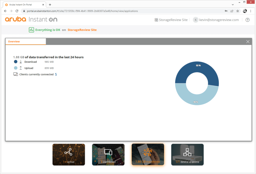Open the Chrome profile avatar
This screenshot has width=256, height=174.
tap(245, 11)
